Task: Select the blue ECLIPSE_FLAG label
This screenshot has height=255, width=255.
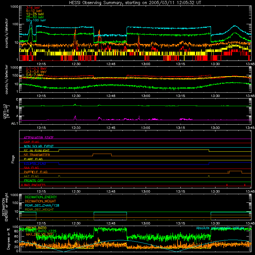Action: point(35,164)
